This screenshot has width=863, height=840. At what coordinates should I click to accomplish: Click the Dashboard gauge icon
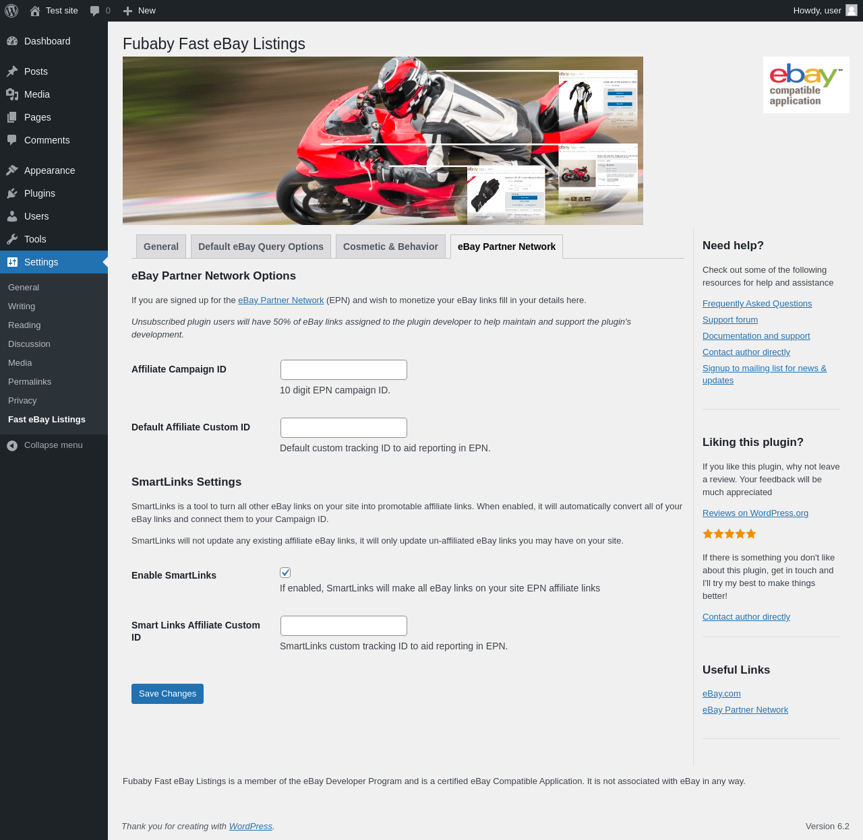12,41
